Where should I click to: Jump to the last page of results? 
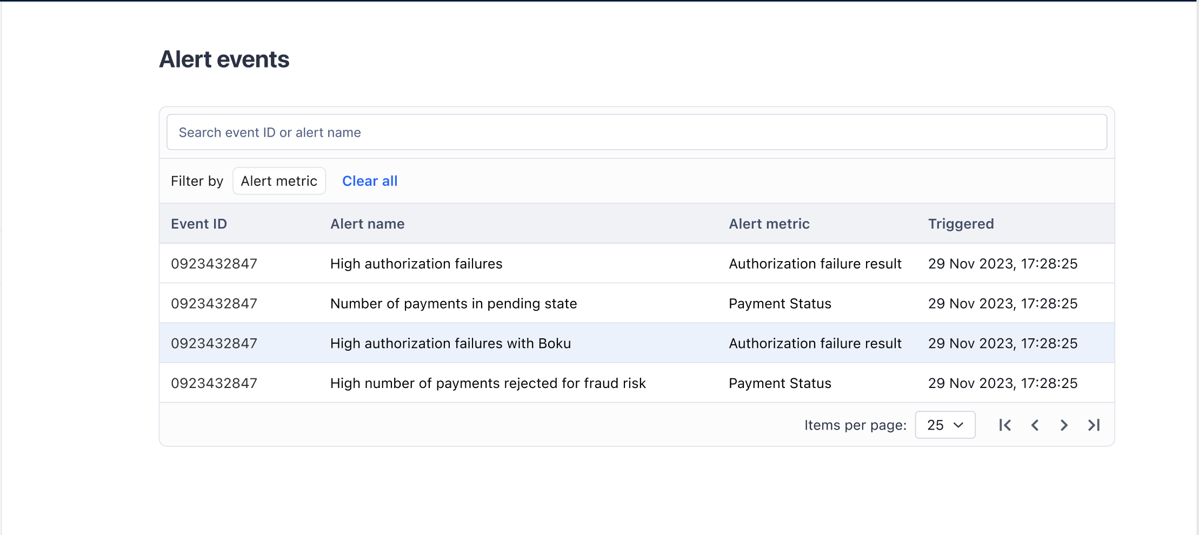click(x=1094, y=425)
